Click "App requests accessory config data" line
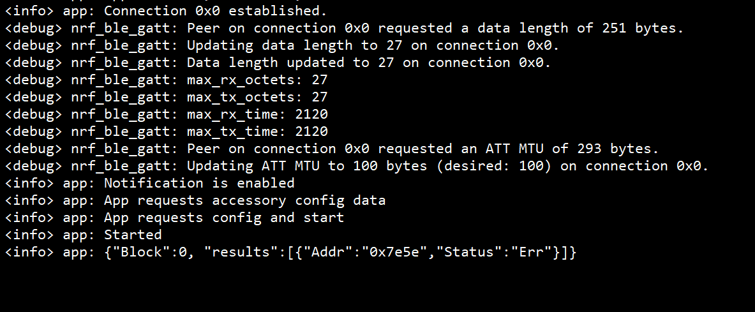The image size is (755, 312). coord(244,200)
